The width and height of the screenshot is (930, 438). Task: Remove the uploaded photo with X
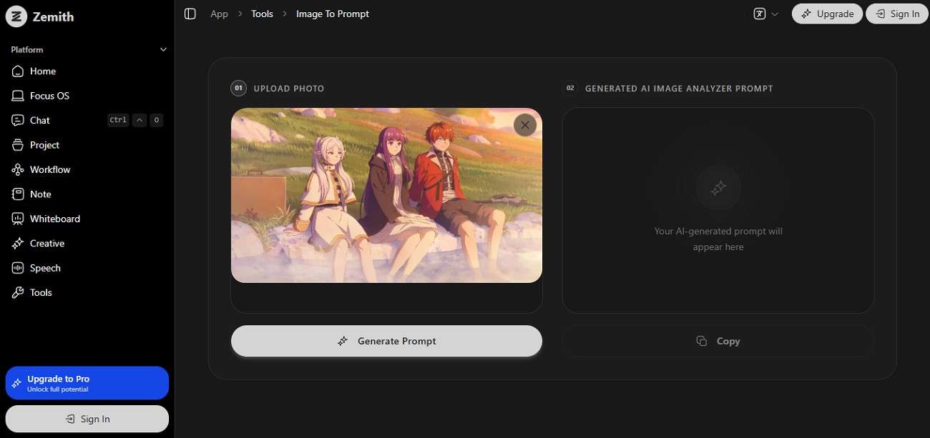tap(525, 125)
